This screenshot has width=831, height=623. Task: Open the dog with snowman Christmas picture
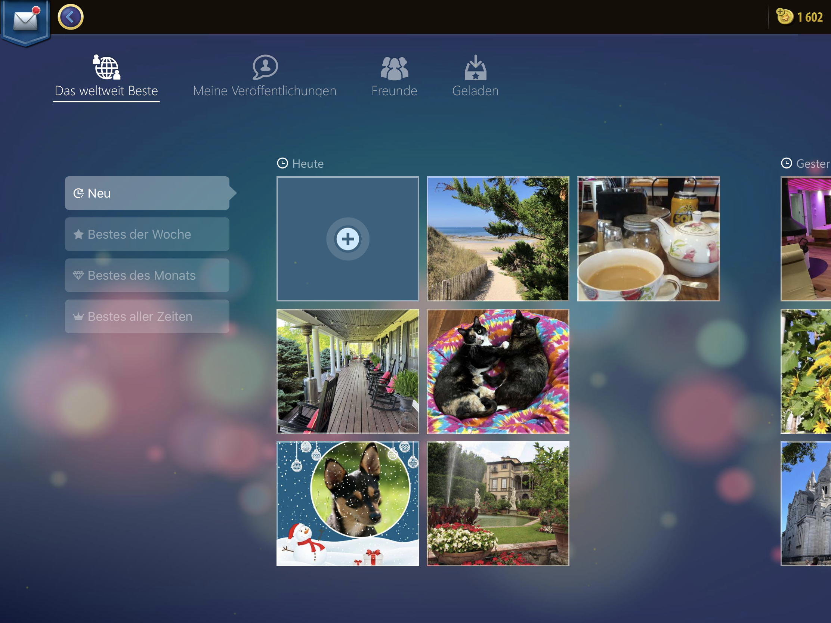[347, 503]
